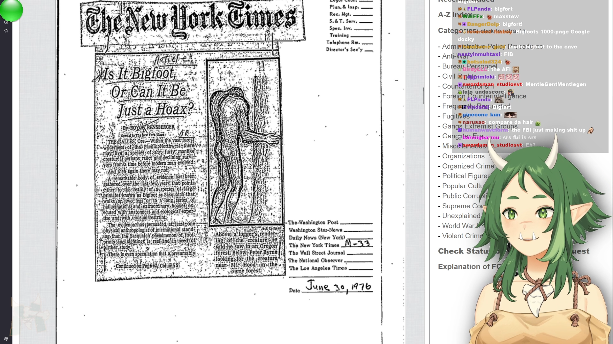613x344 pixels.
Task: Click the bookmarks star icon in sidebar
Action: click(x=6, y=31)
